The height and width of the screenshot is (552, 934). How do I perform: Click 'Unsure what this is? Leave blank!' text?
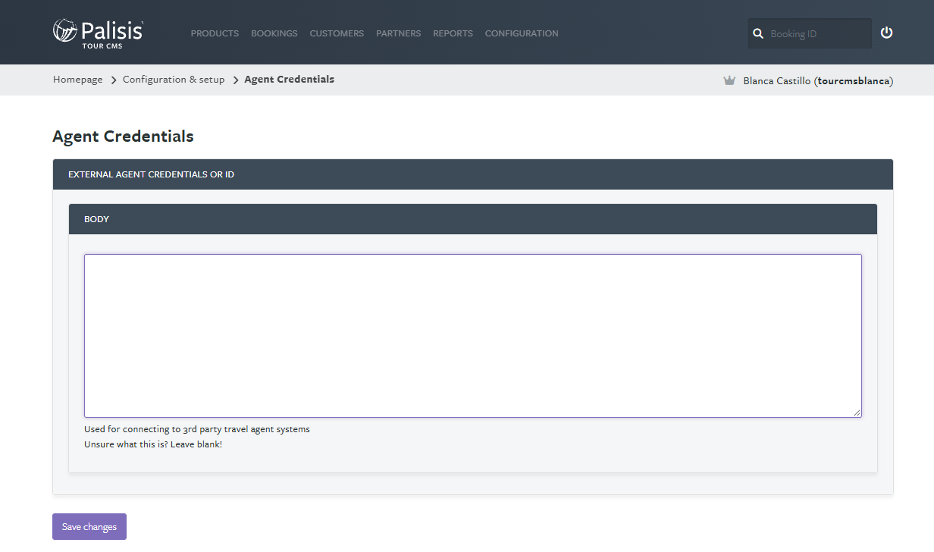[153, 444]
